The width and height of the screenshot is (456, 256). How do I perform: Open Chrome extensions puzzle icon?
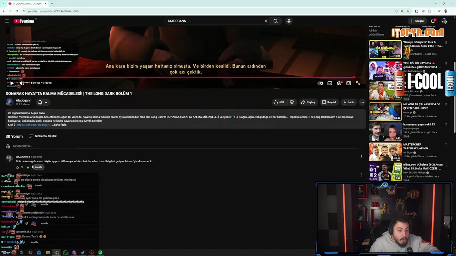(430, 11)
